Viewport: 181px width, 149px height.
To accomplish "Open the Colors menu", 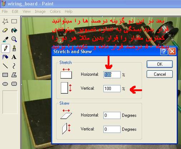I will click(x=55, y=11).
